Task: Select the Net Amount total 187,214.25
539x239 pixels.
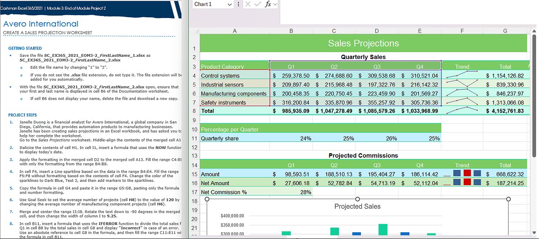Action: (505, 183)
